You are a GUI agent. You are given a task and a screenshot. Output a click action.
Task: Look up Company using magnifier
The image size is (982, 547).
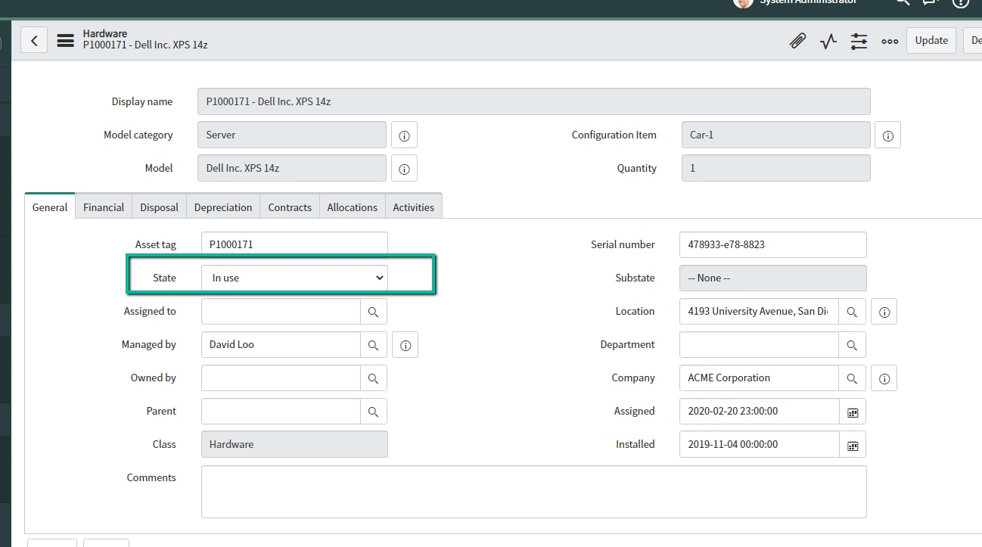(852, 378)
